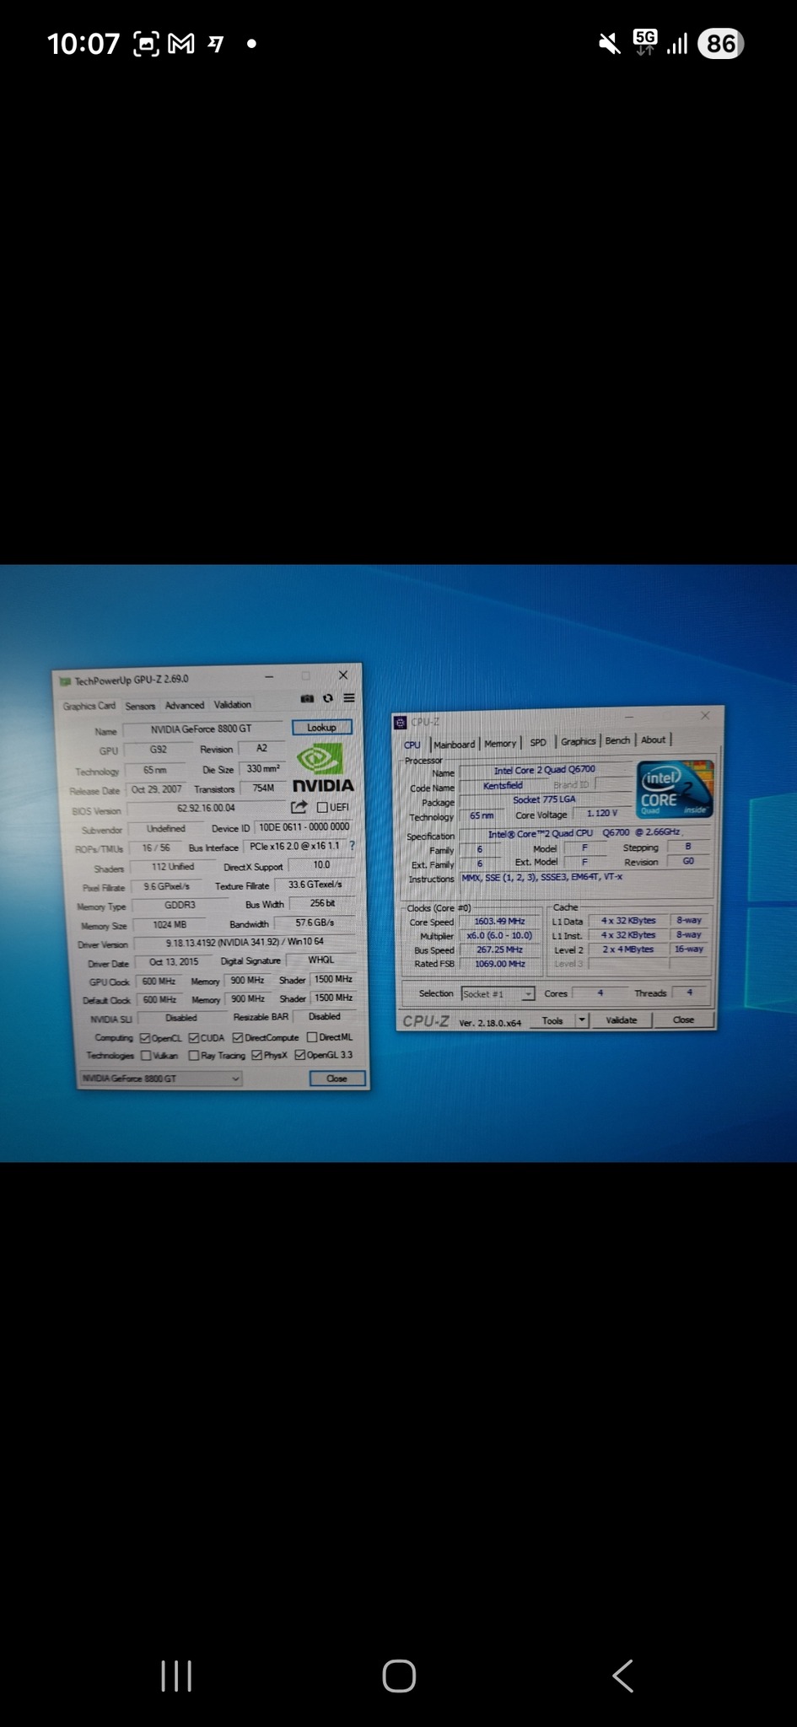797x1727 pixels.
Task: Click the Bandwidth value 57.6 GB/s
Action: click(315, 923)
